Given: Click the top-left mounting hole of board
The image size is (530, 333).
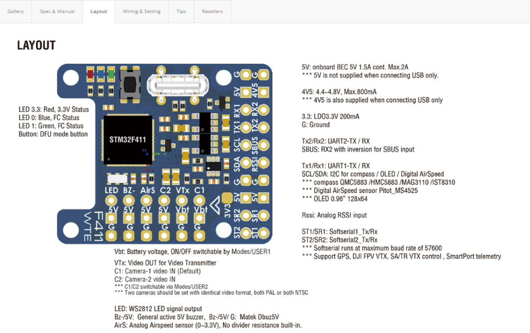Looking at the screenshot, I should tap(70, 78).
